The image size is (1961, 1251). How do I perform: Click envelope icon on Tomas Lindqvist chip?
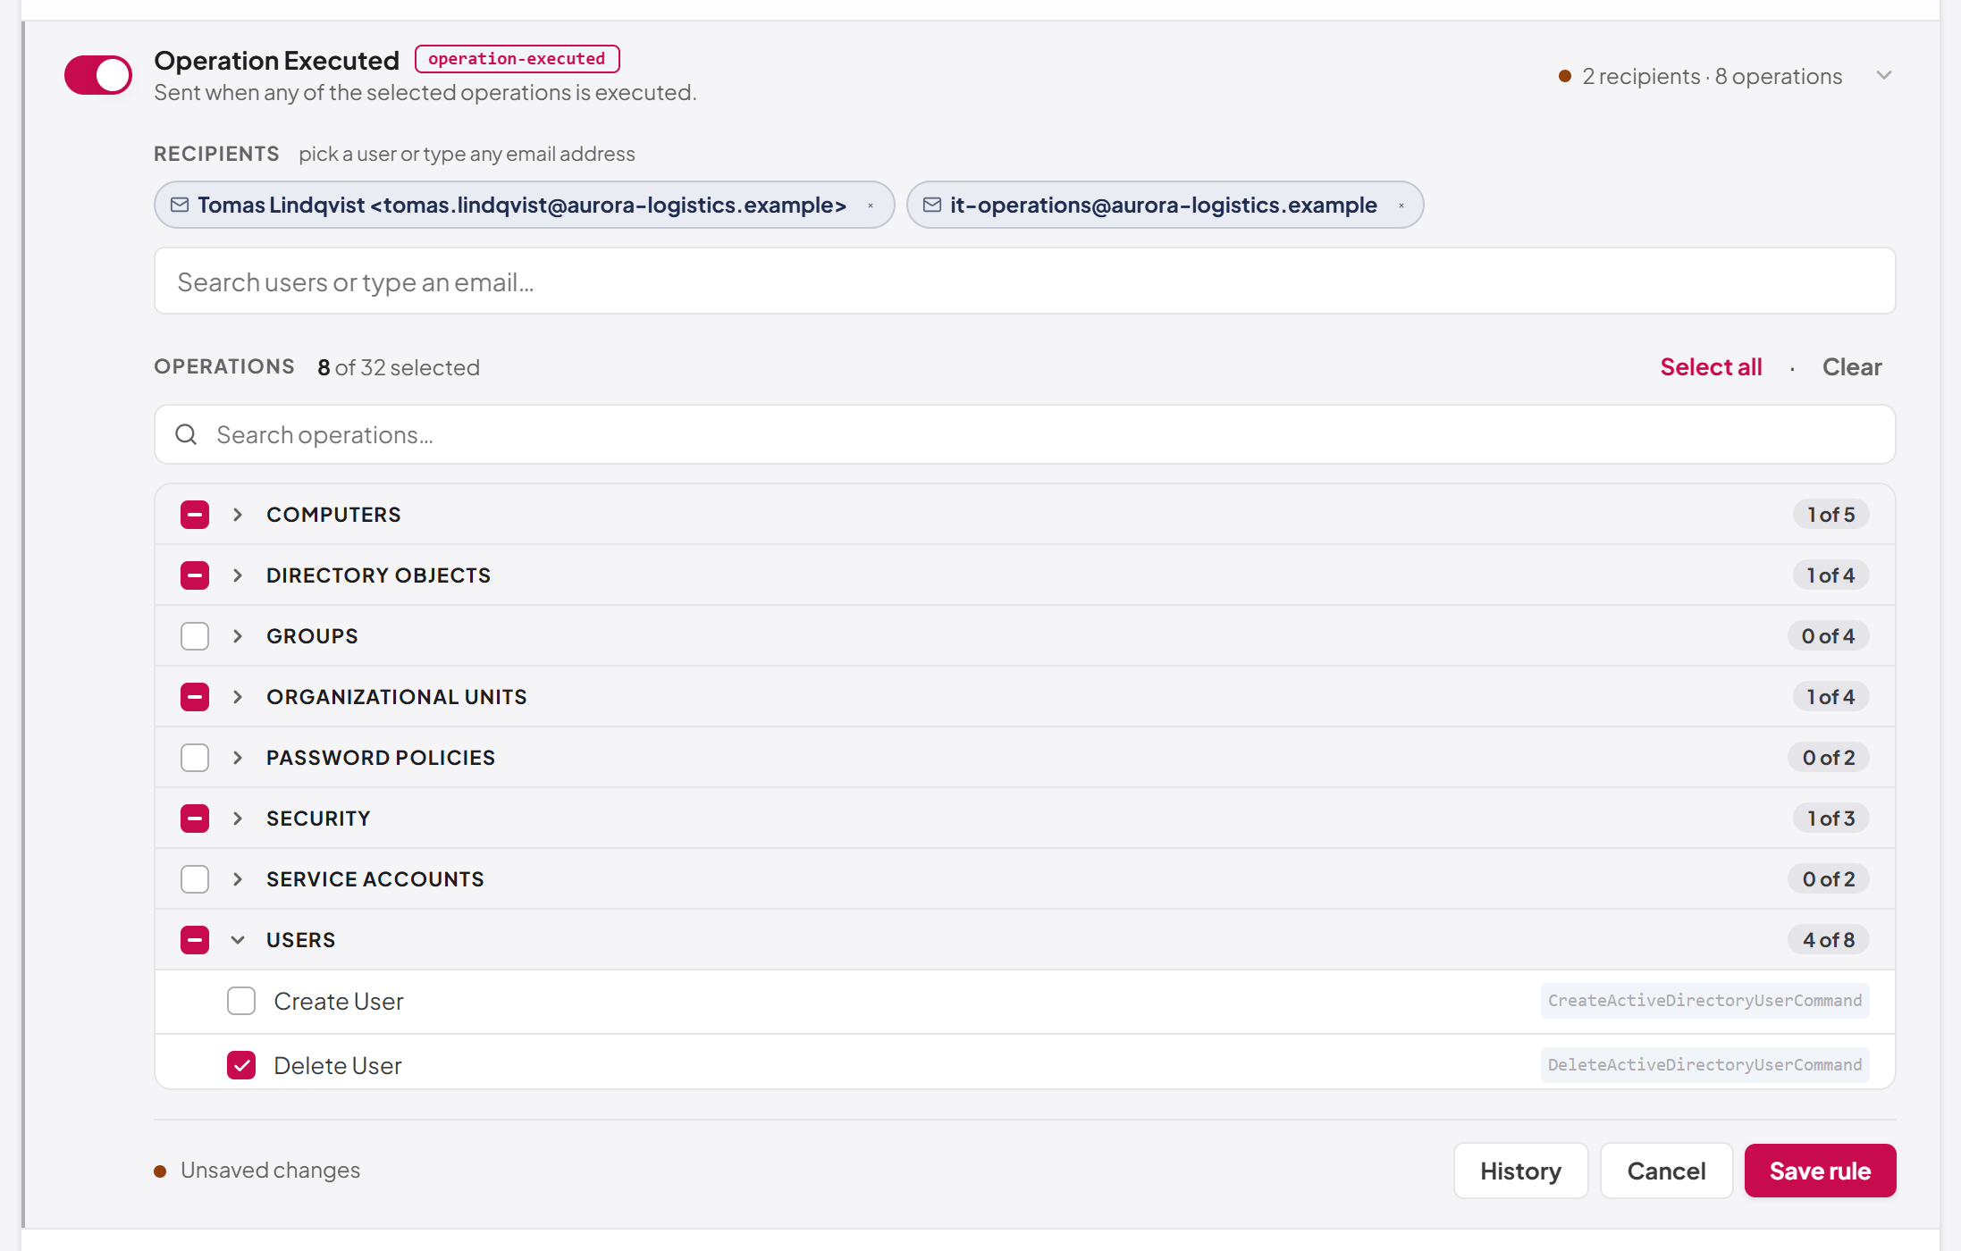(x=180, y=205)
